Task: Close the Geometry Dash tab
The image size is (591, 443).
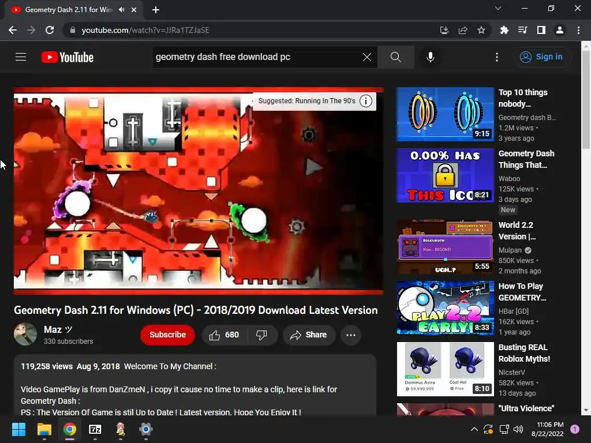Action: pyautogui.click(x=134, y=10)
